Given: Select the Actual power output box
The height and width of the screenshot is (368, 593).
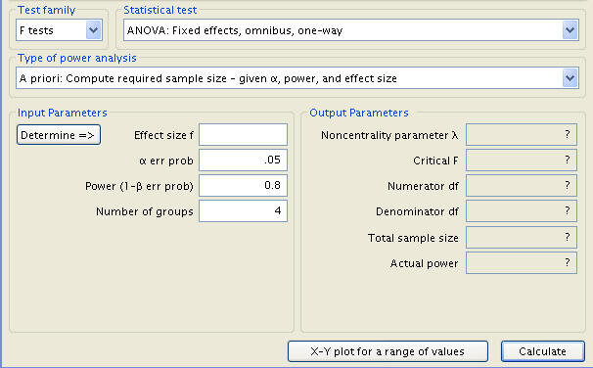Looking at the screenshot, I should tap(522, 262).
